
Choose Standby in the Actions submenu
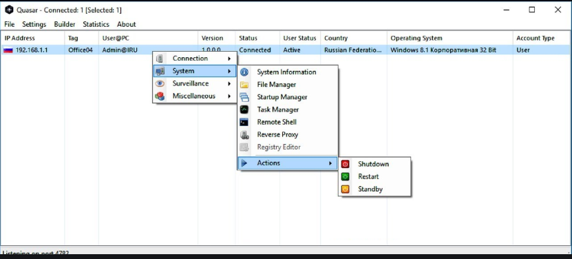(374, 189)
